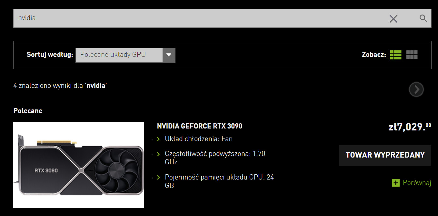Screen dimensions: 438x216
Task: Clear the search field using the X icon
Action: pyautogui.click(x=393, y=19)
